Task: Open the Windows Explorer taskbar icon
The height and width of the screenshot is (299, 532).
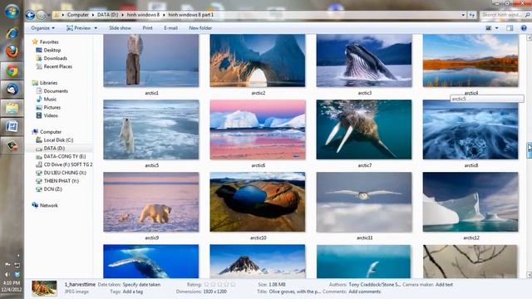Action: [12, 109]
